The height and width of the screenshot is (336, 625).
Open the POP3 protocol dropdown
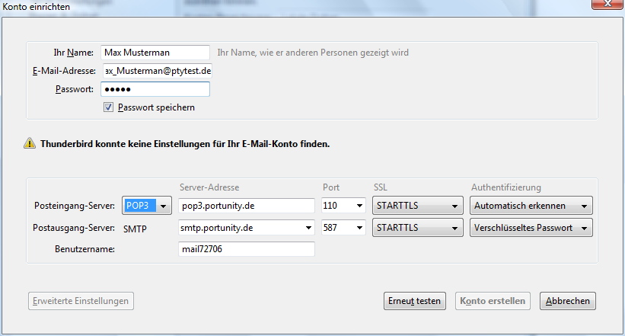pyautogui.click(x=148, y=206)
